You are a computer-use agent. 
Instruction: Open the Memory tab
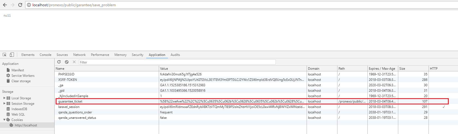[120, 55]
